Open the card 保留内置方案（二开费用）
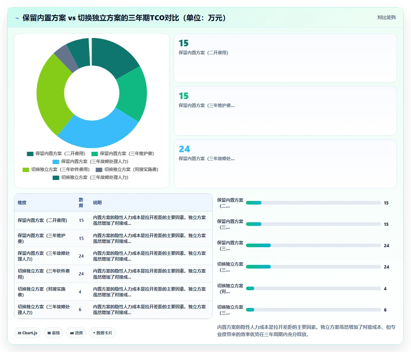This screenshot has height=352, width=411. [285, 58]
